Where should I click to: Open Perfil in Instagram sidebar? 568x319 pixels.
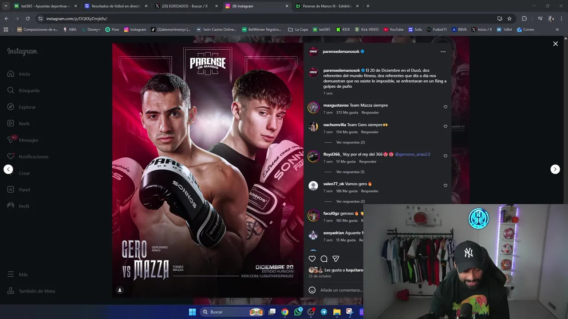pos(19,206)
